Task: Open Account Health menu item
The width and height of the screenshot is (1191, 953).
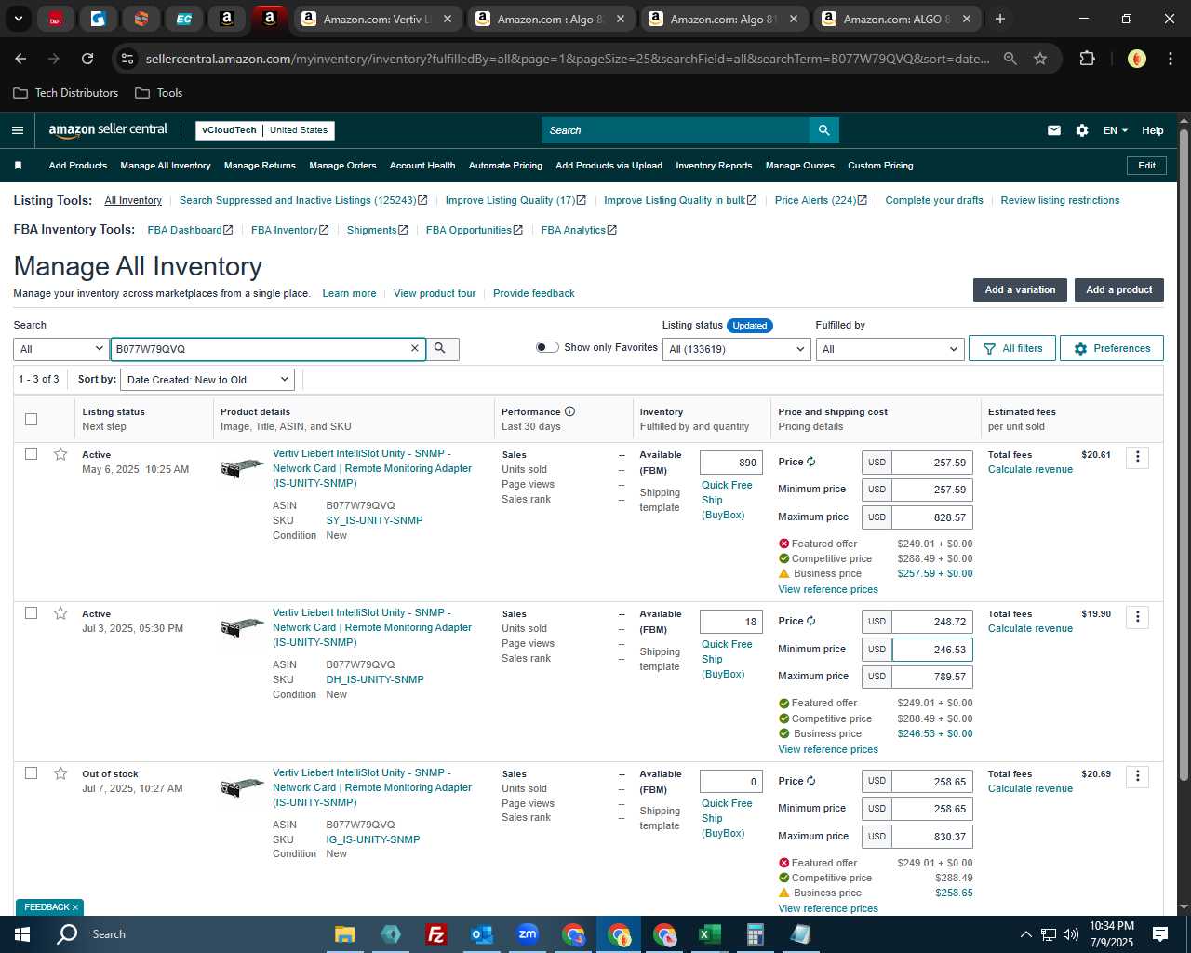Action: click(422, 166)
